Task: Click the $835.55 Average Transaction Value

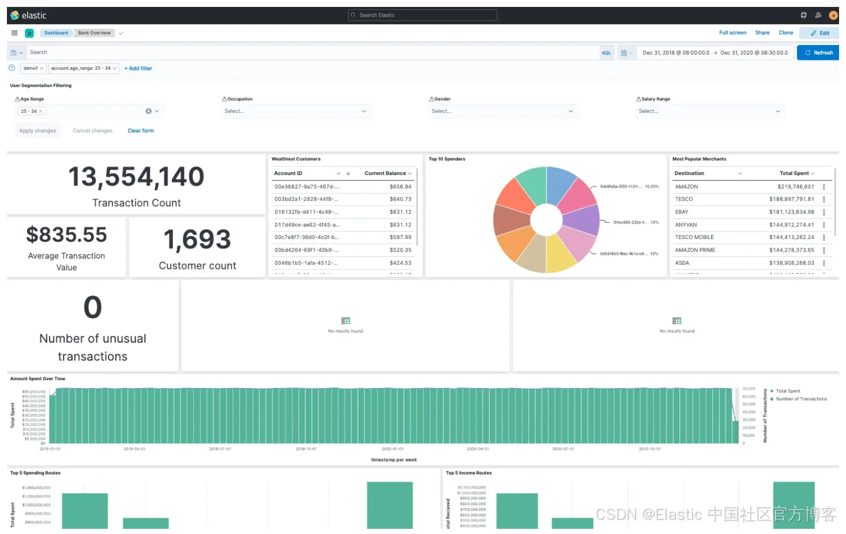Action: [66, 234]
